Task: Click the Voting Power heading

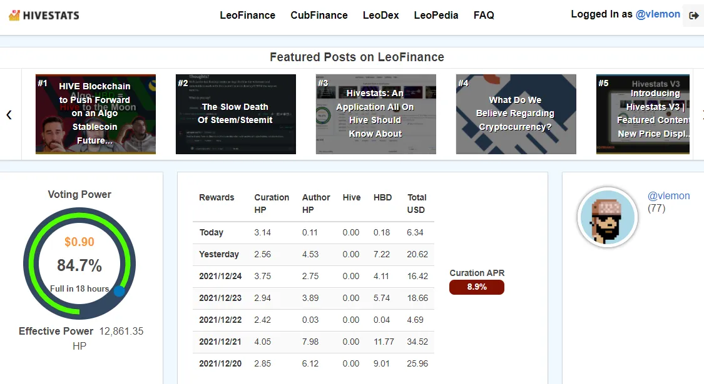Action: (79, 194)
